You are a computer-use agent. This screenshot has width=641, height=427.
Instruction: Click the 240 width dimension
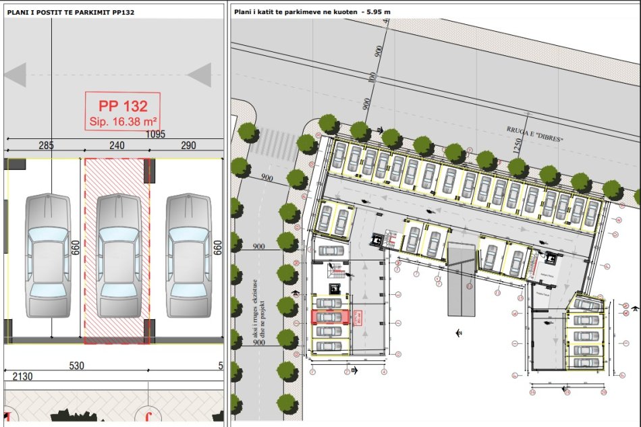(x=116, y=145)
